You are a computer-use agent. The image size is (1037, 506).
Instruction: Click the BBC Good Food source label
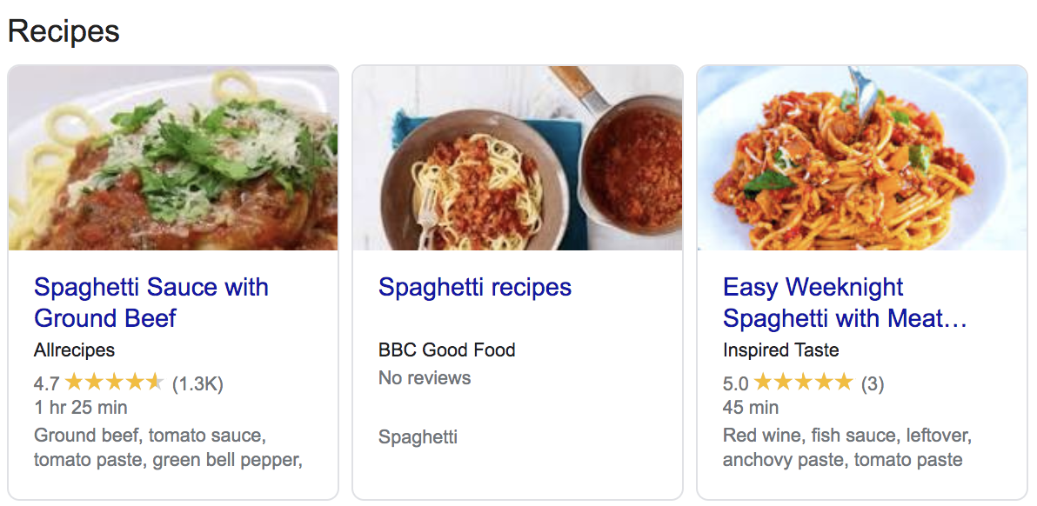pyautogui.click(x=446, y=350)
